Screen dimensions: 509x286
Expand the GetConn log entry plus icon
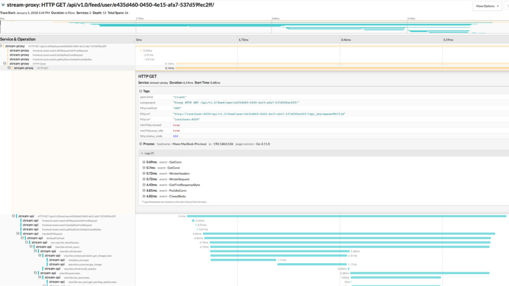(144, 162)
